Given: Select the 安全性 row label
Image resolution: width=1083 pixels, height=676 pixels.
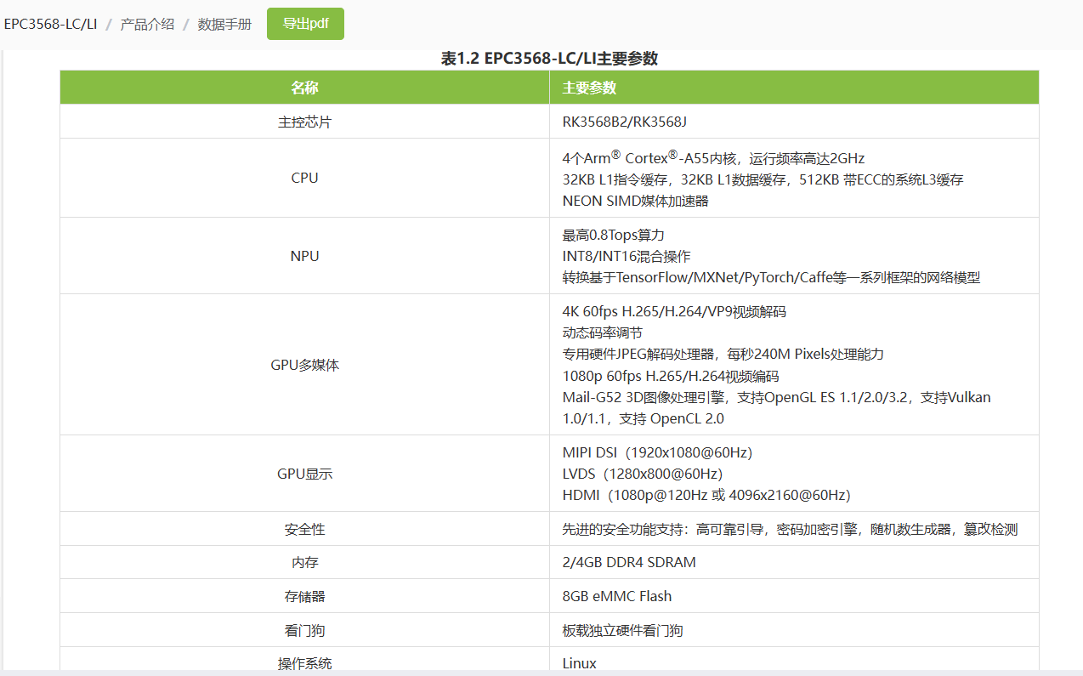Looking at the screenshot, I should (x=304, y=529).
